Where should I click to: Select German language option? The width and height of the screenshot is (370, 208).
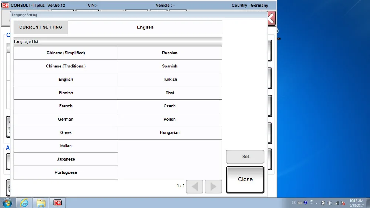coord(65,119)
